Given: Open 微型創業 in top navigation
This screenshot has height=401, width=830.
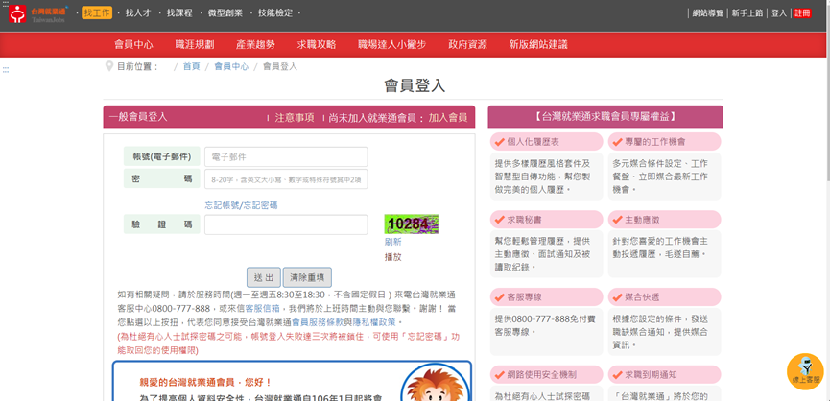Looking at the screenshot, I should pyautogui.click(x=225, y=12).
